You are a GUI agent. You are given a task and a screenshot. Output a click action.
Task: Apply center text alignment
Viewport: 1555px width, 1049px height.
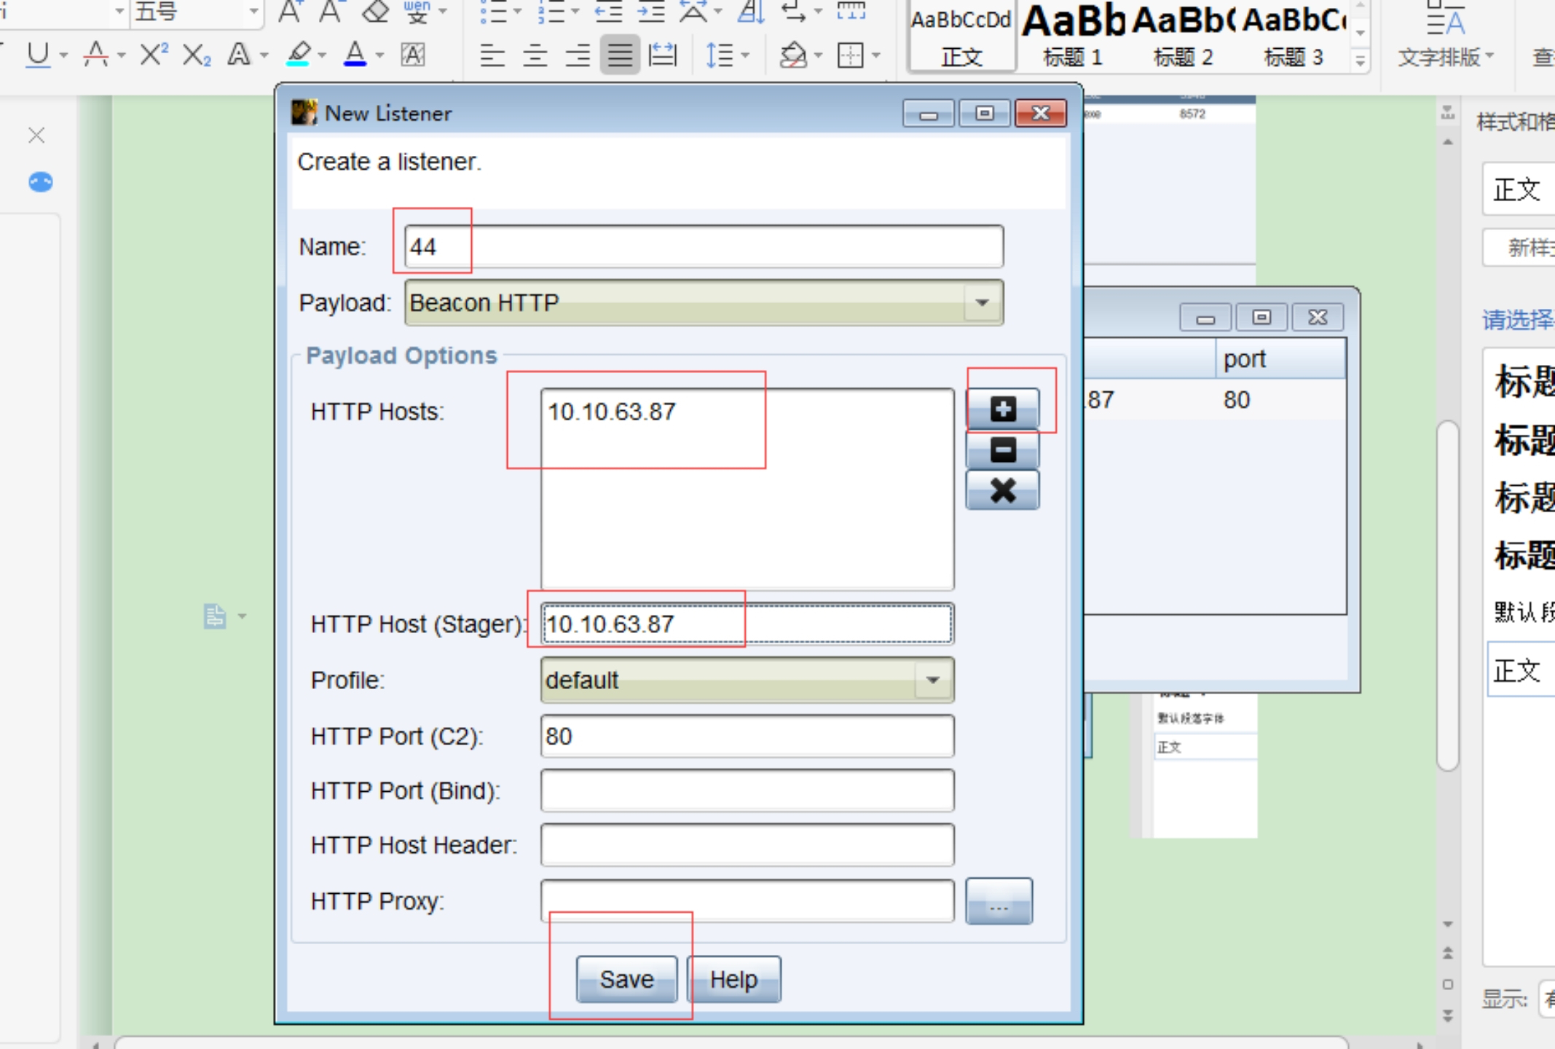(x=535, y=55)
